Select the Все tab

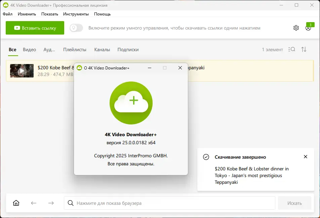(12, 49)
